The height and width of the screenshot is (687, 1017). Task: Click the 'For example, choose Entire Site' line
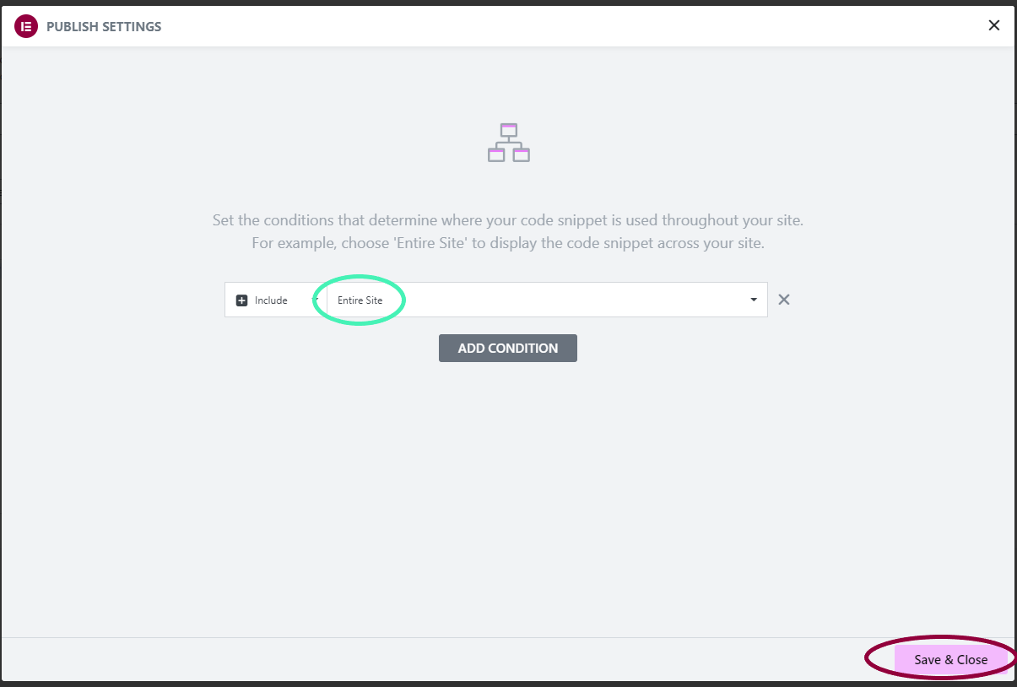point(508,243)
